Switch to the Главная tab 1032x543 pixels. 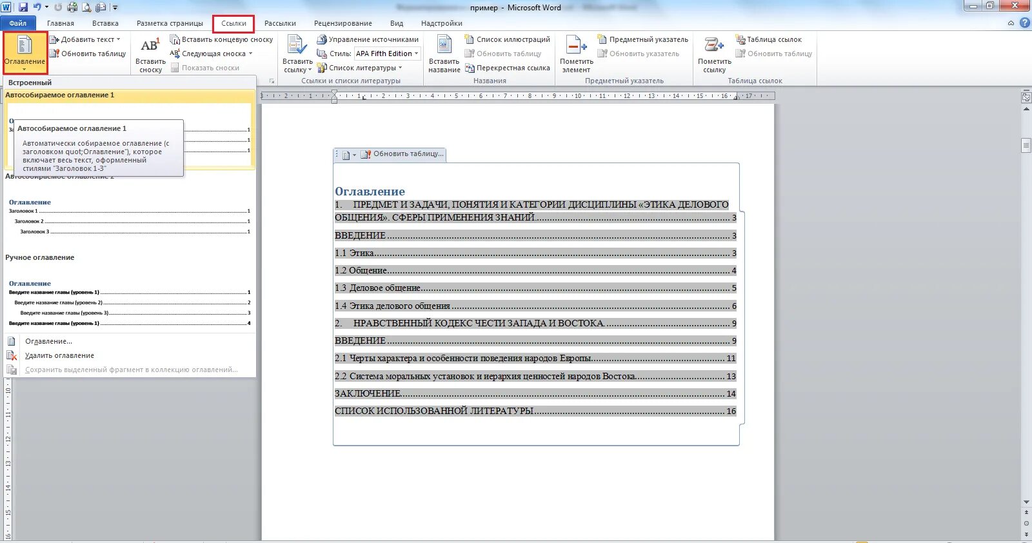(x=61, y=23)
